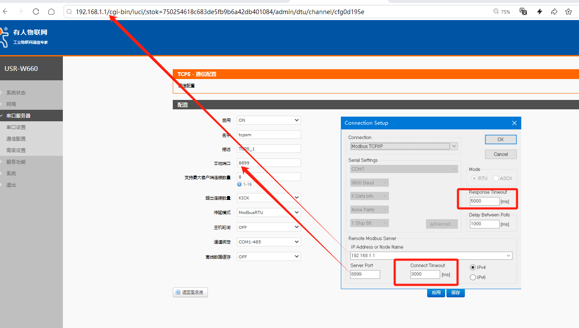Click the TCPS - 通信配置 heading
Viewport: 579px width, 328px height.
(x=197, y=74)
